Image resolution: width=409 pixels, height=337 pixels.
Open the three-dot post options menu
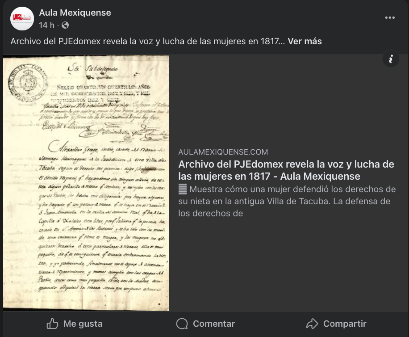[390, 18]
